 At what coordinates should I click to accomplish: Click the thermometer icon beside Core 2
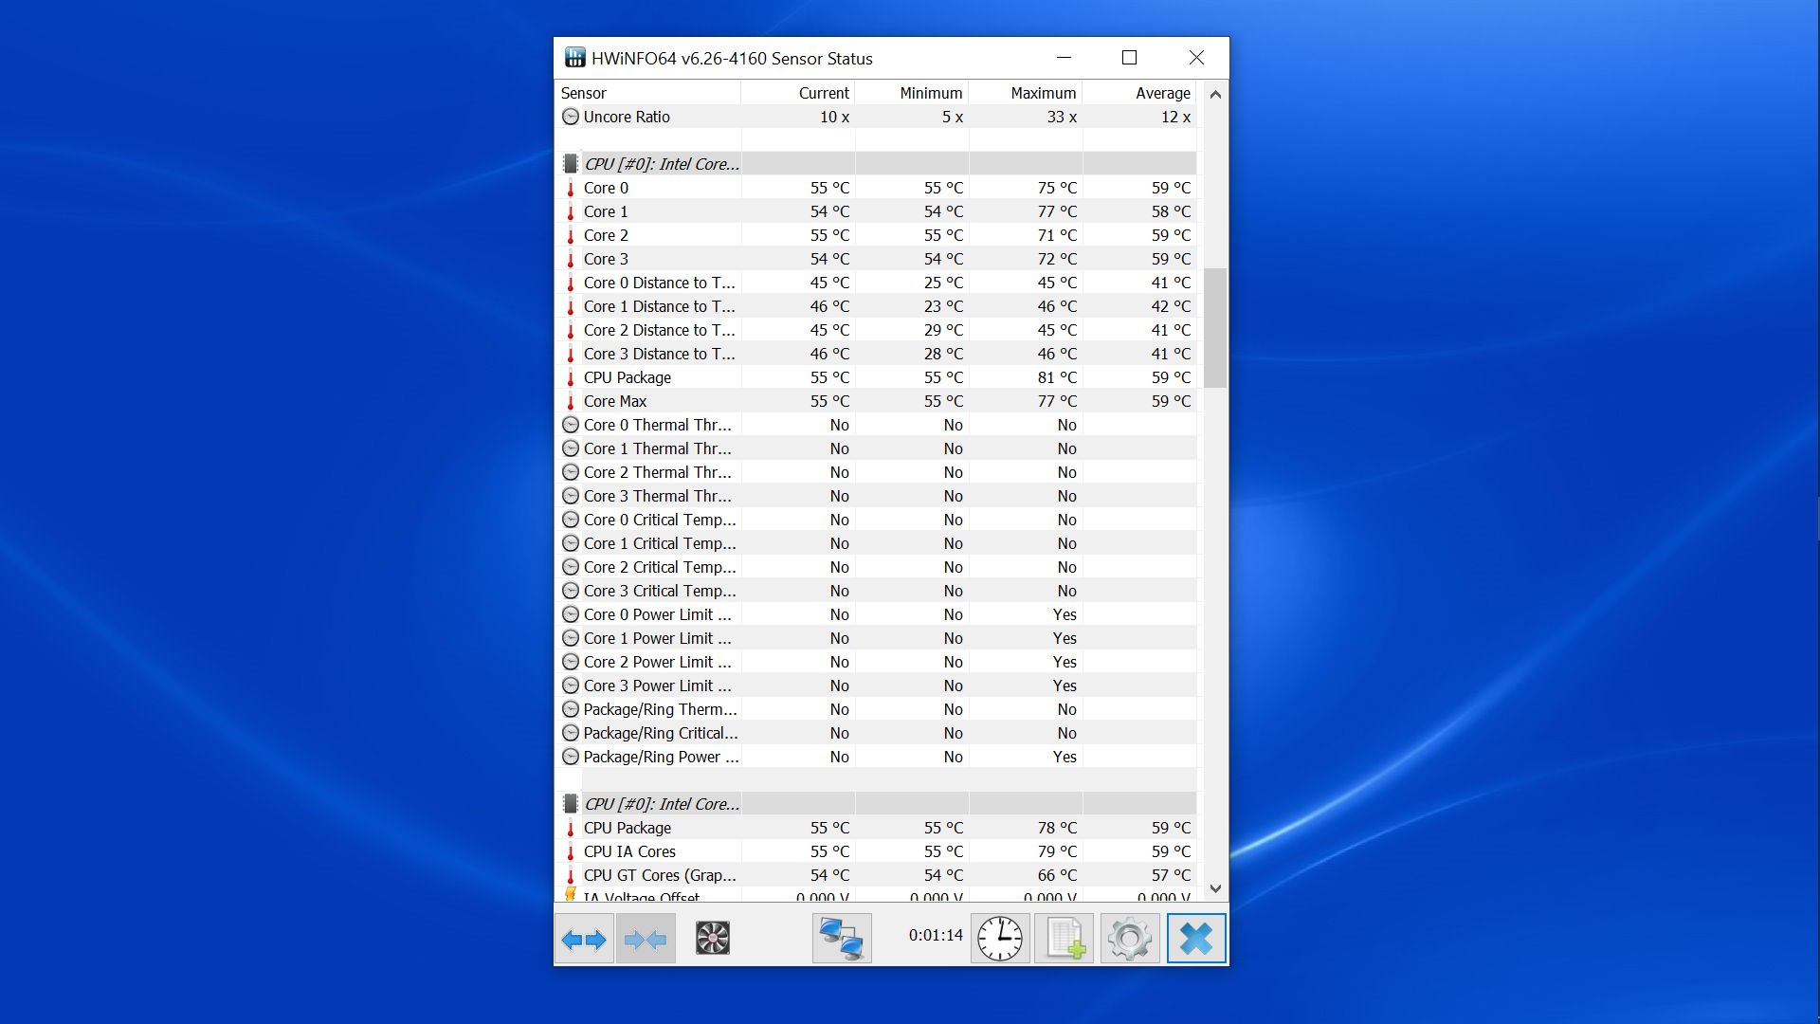point(571,235)
